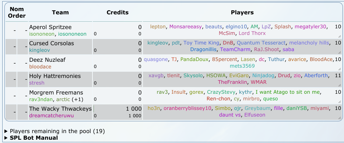344x143 pixels.
Task: Click The Wacky Thwackeys 1 000 credits value
Action: tap(134, 109)
